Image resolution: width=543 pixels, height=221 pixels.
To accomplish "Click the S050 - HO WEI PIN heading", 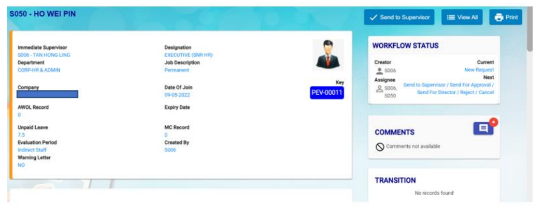I will click(42, 13).
